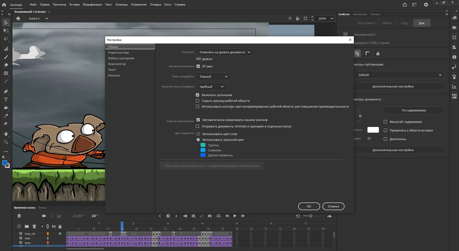The image size is (459, 251).
Task: Enable Скрыть границу рабочей области checkbox
Action: tap(198, 101)
